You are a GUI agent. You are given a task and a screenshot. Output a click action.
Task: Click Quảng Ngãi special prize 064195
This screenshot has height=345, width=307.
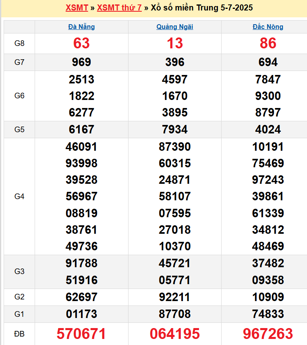(x=175, y=334)
